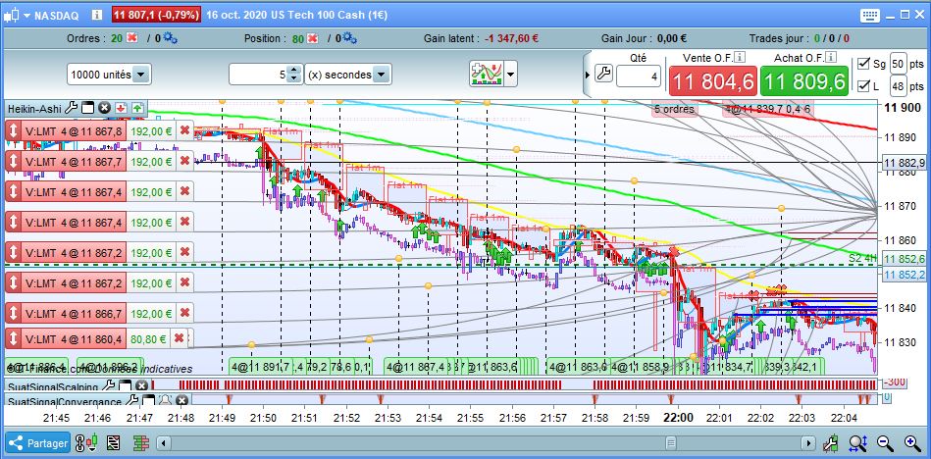This screenshot has width=931, height=459.
Task: Remove Heikin-Ashi with its X icon
Action: point(105,108)
